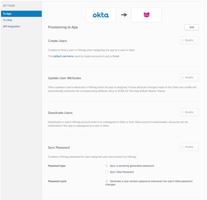207x200 pixels.
Task: Click the Password type label
Action: [x=57, y=166]
